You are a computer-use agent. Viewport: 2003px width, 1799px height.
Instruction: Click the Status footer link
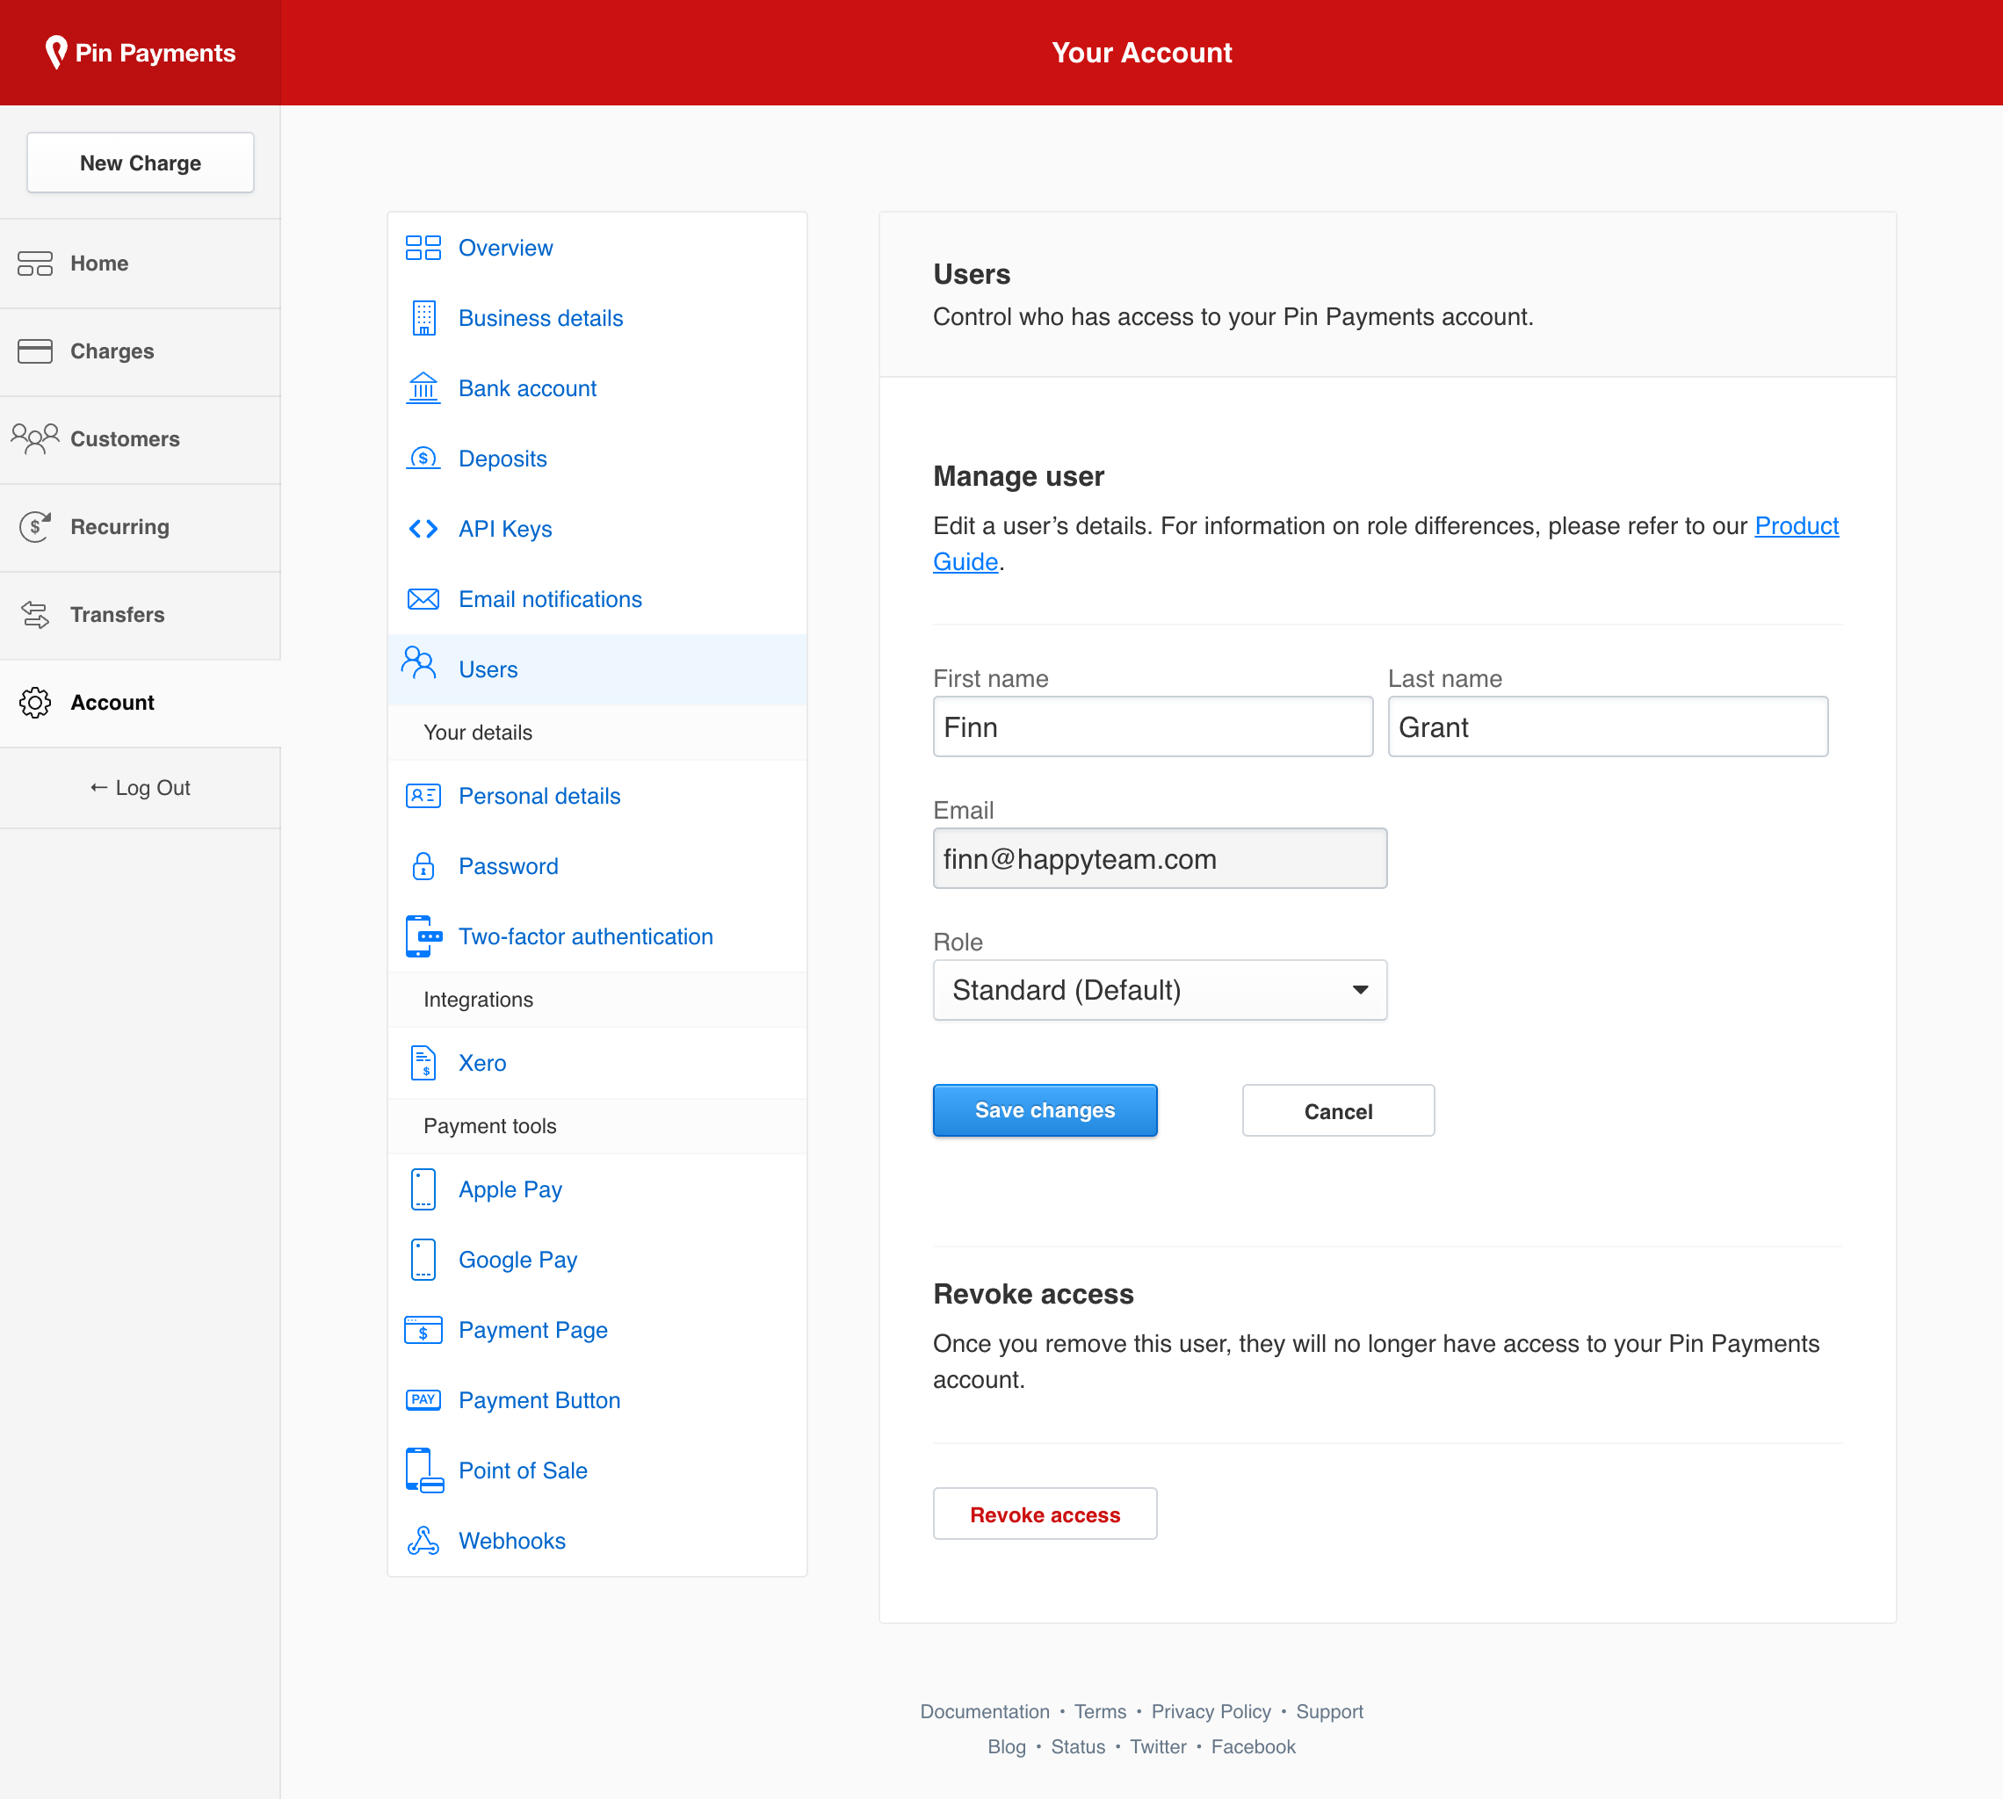(x=1078, y=1746)
